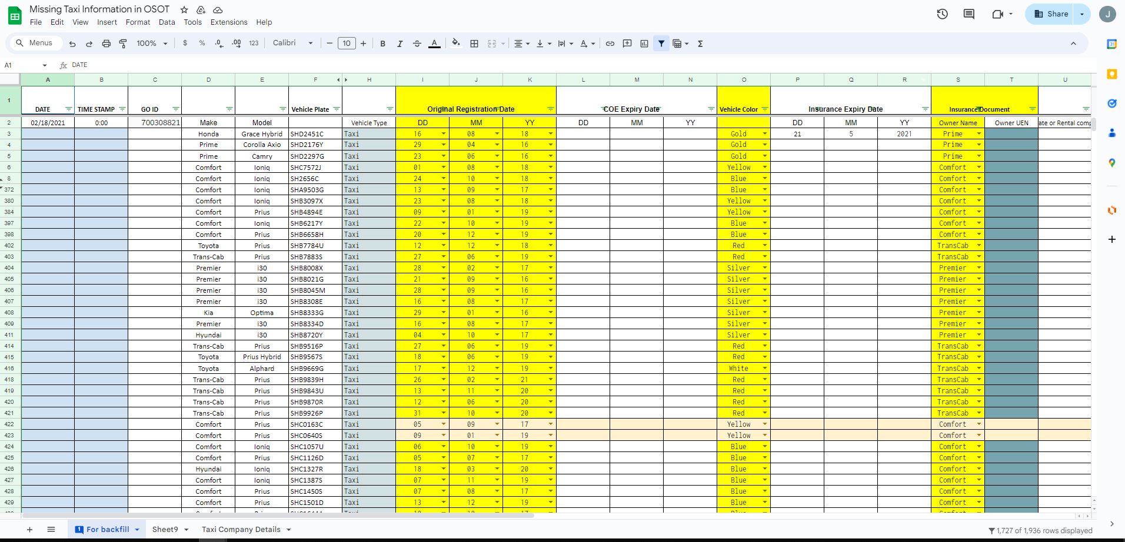
Task: Increase font size with plus button
Action: click(364, 44)
